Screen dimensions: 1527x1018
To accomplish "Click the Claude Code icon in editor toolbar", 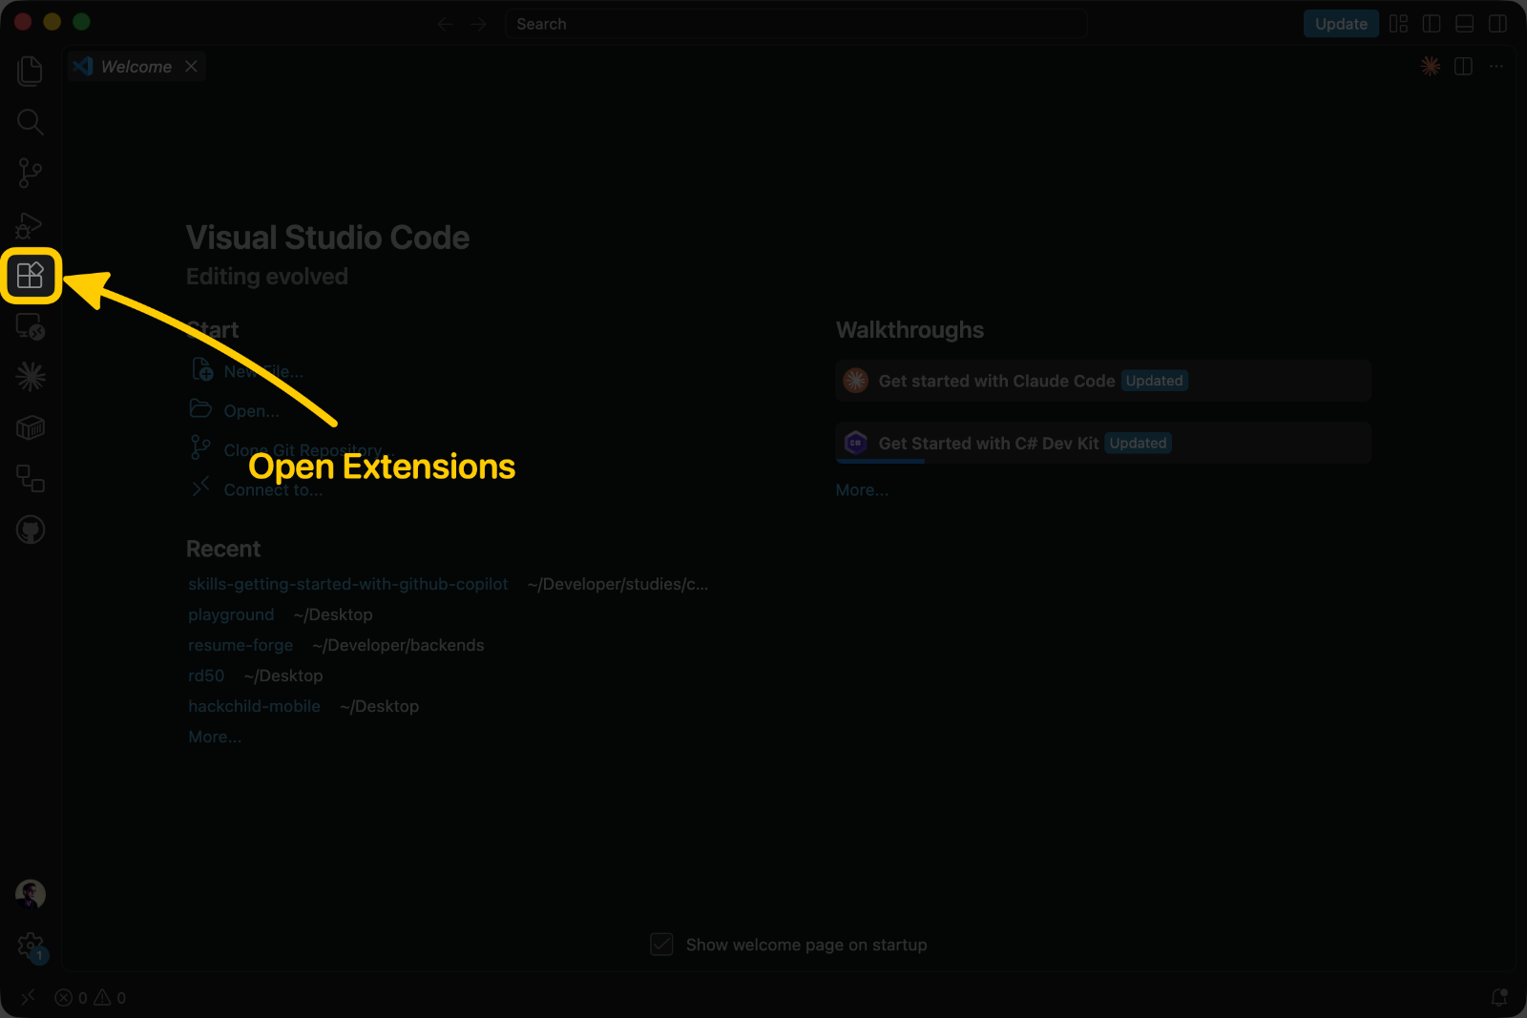I will (x=1431, y=66).
